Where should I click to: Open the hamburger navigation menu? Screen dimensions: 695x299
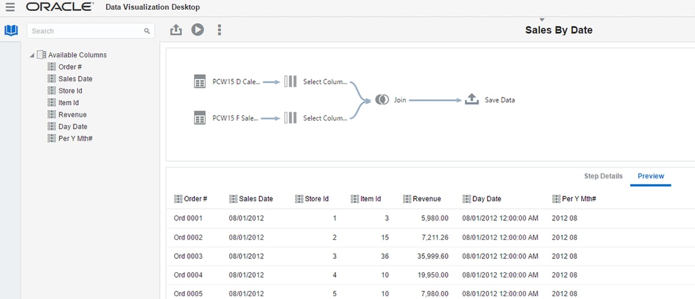tap(10, 7)
